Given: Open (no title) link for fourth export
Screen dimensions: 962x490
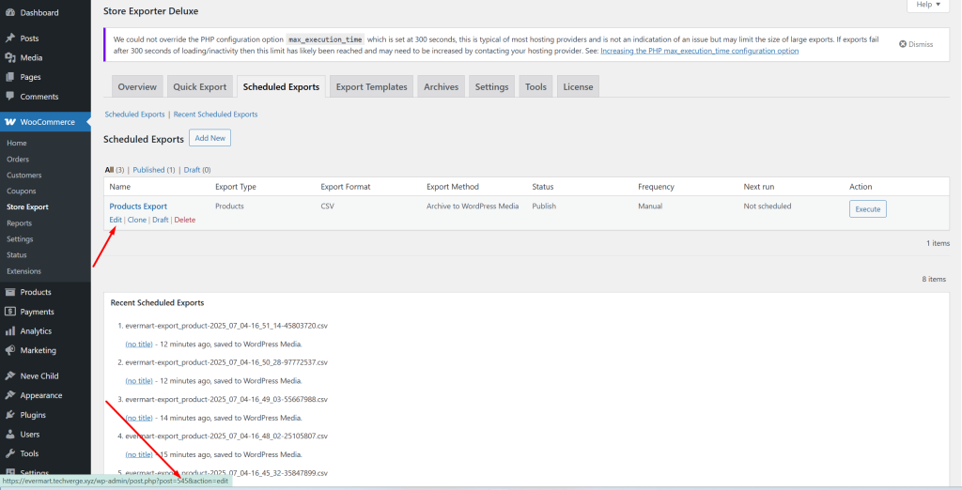Looking at the screenshot, I should [139, 454].
